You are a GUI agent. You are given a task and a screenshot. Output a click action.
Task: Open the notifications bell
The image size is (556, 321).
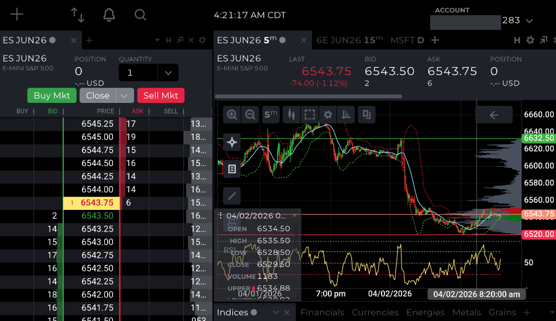109,15
